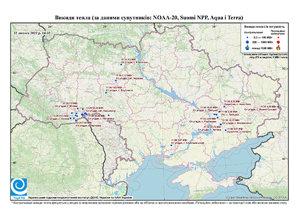Click the institute name text beside the logo

click(80, 197)
